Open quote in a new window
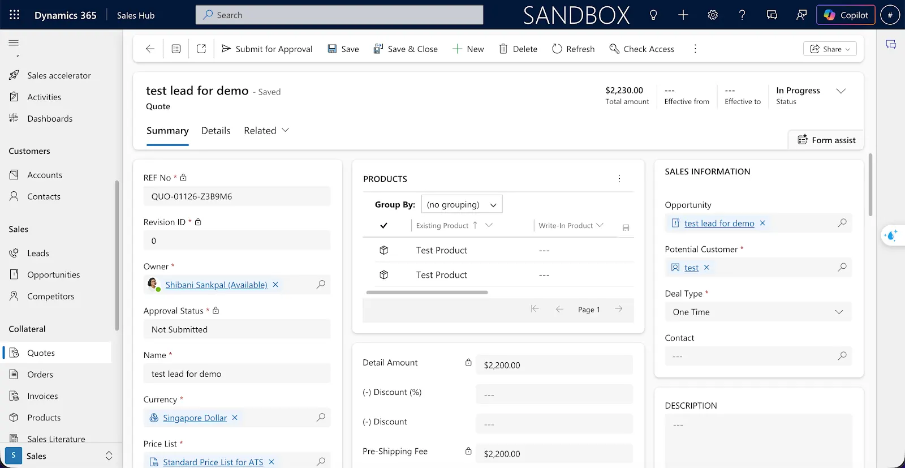This screenshot has width=905, height=468. click(x=201, y=49)
